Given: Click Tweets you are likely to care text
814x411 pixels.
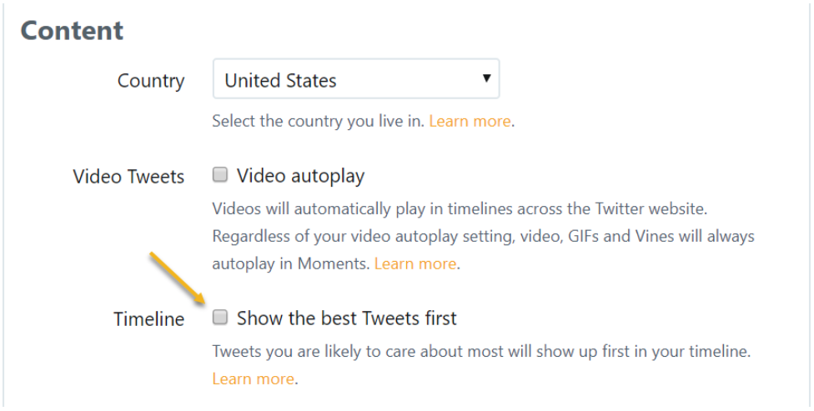Looking at the screenshot, I should point(481,351).
